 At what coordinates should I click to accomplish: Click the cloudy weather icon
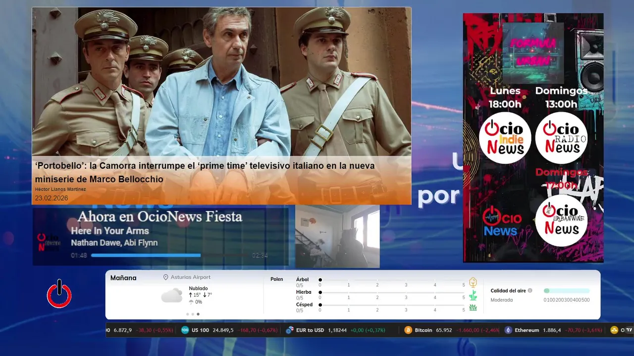[172, 296]
